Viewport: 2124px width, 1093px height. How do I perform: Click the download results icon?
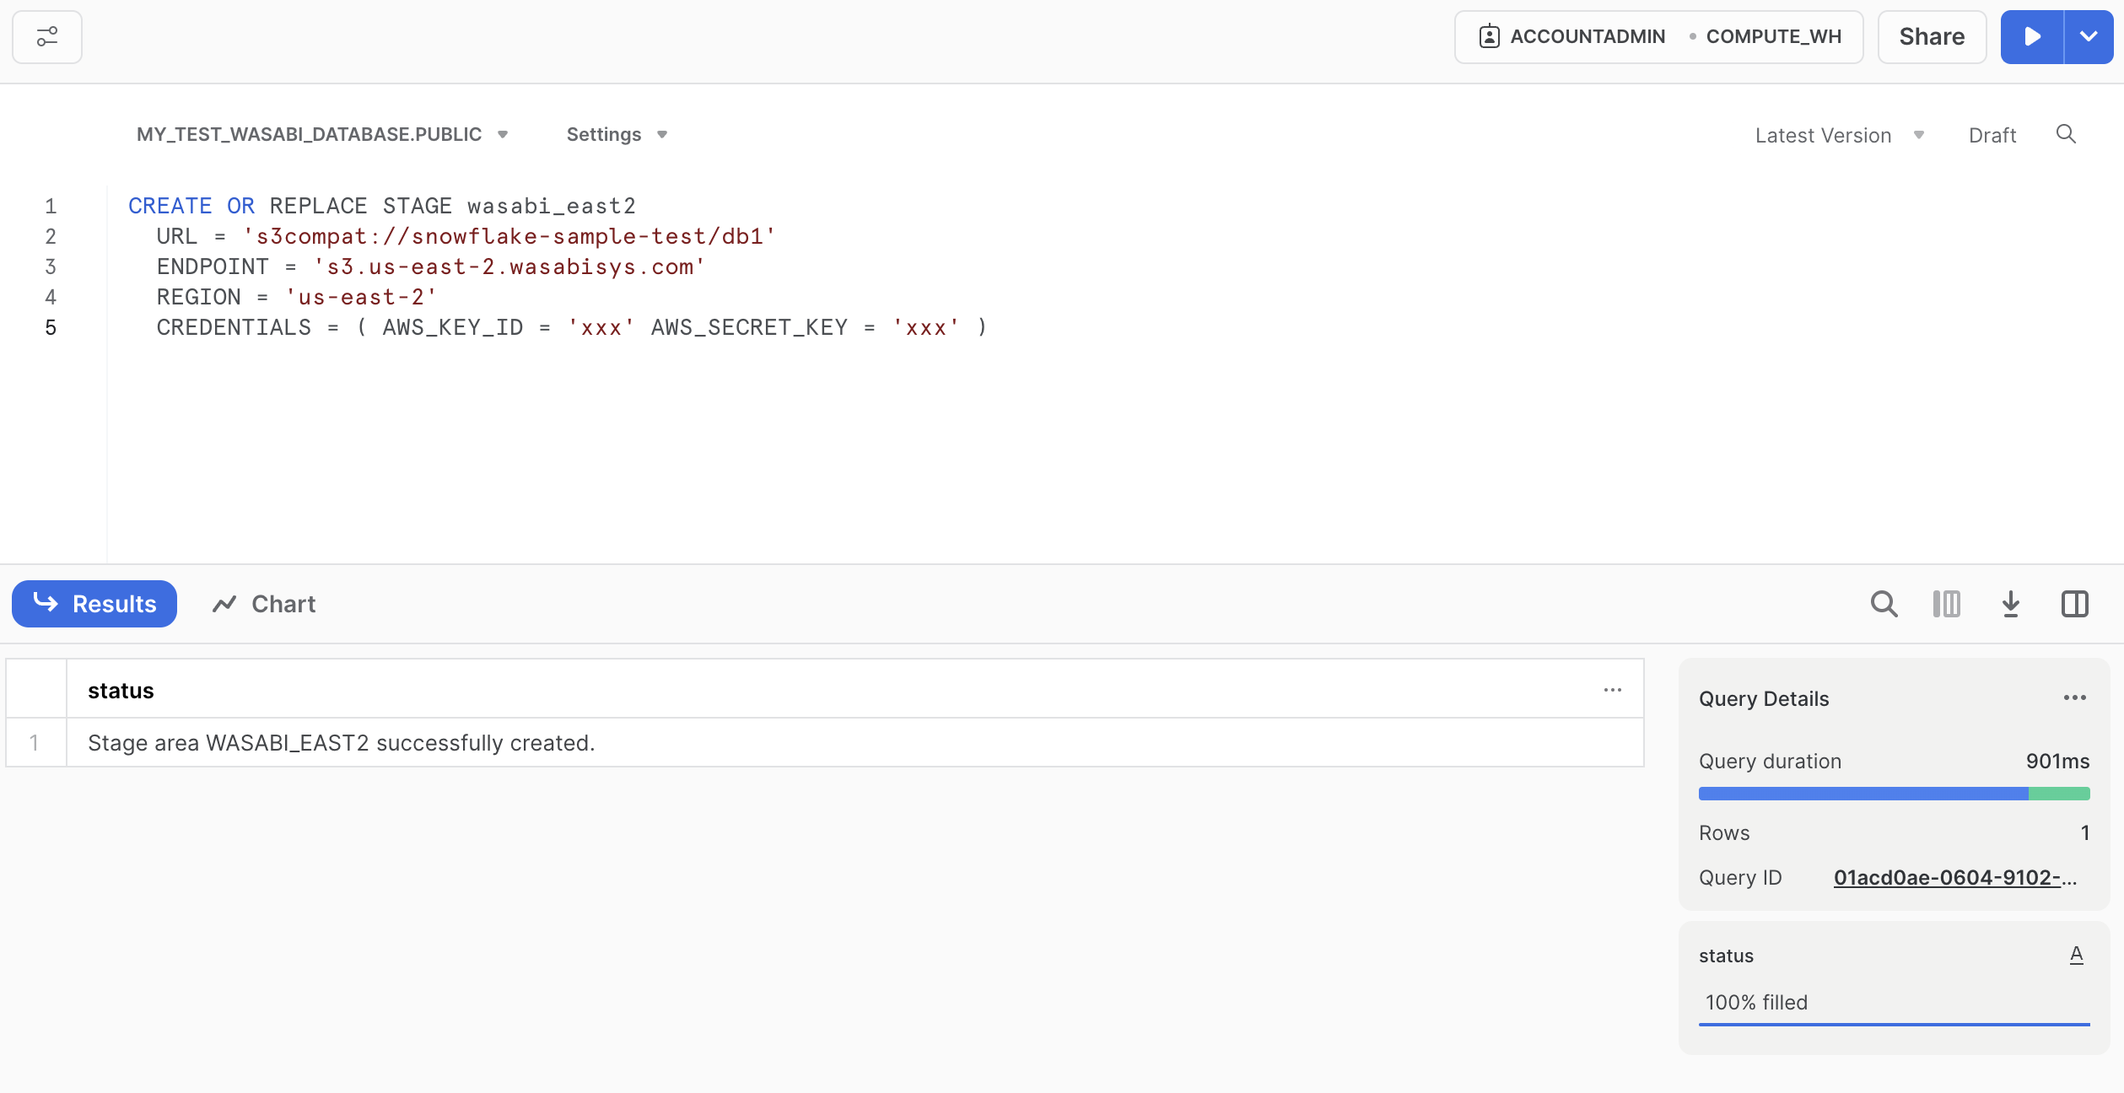click(2011, 604)
